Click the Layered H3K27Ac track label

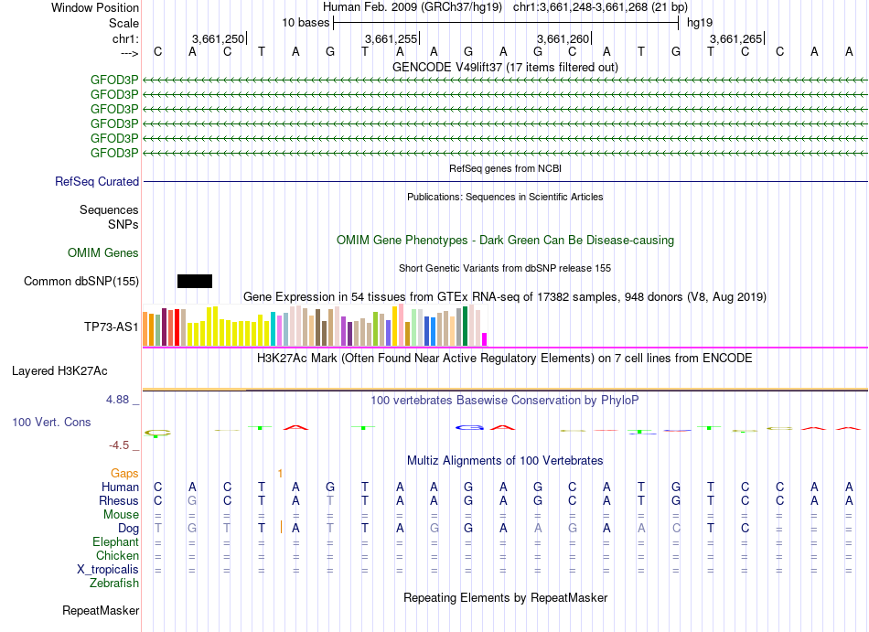click(x=59, y=371)
